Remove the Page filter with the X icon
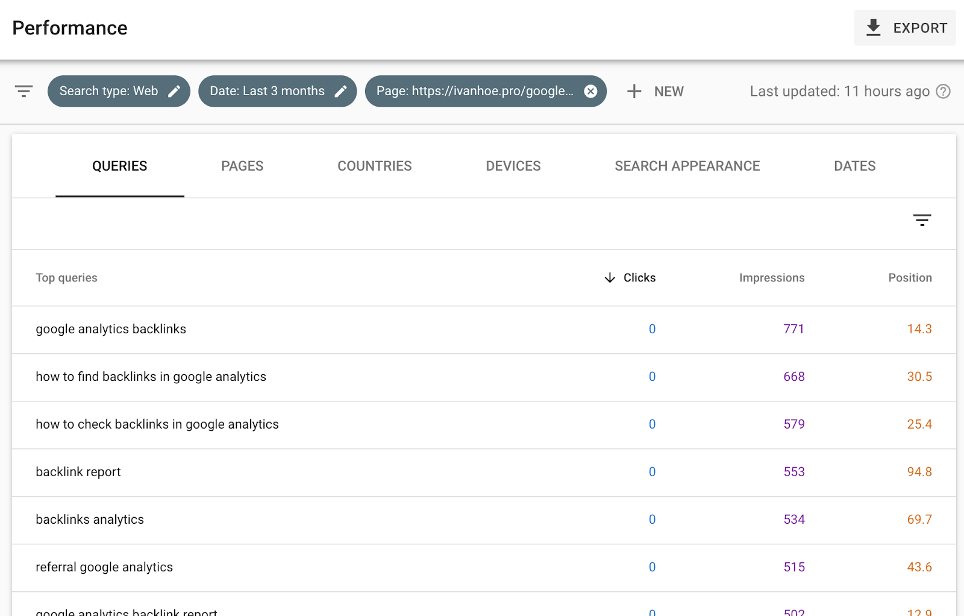The image size is (964, 616). coord(590,91)
